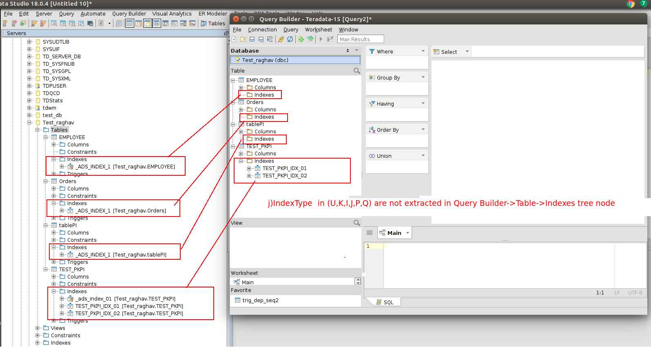Click the unregister server icon in main toolbar

(x=14, y=23)
